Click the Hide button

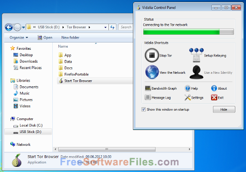click(x=224, y=109)
